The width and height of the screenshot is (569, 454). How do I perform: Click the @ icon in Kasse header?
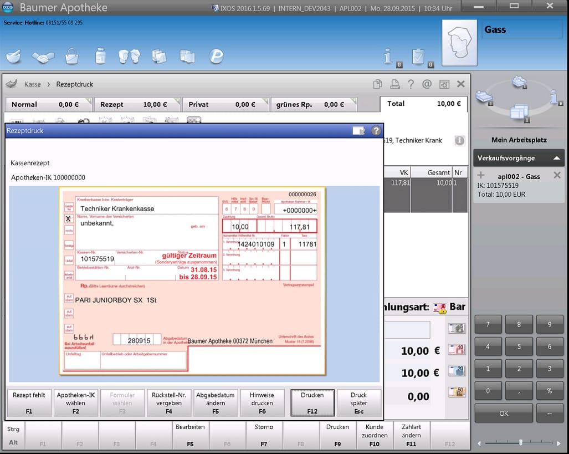pyautogui.click(x=427, y=84)
